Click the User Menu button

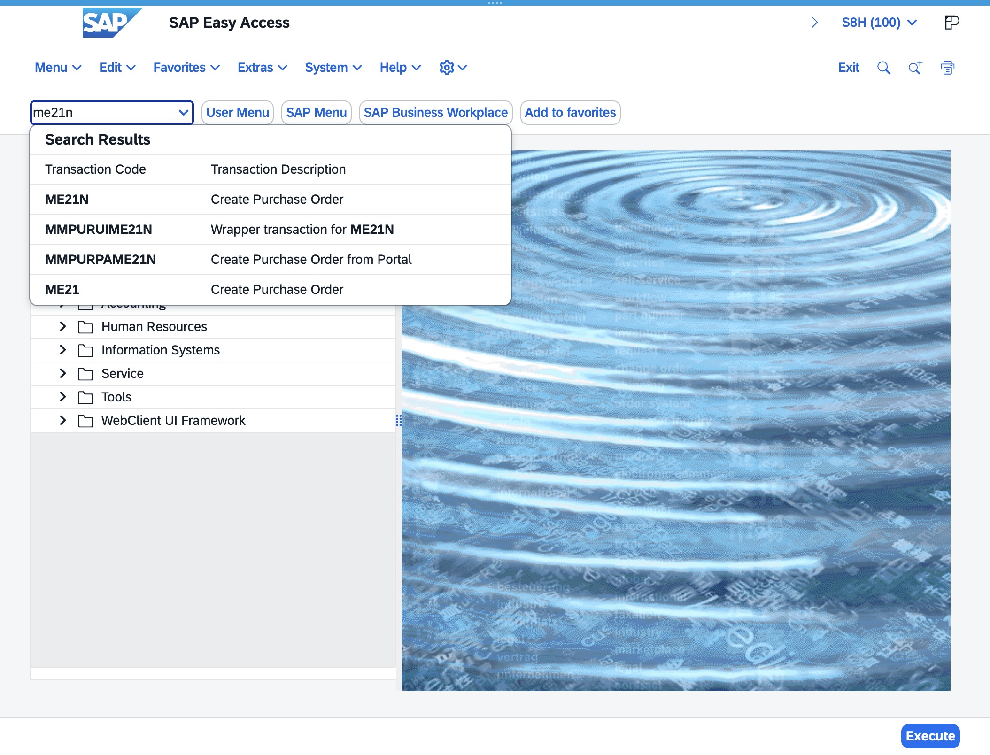point(238,113)
